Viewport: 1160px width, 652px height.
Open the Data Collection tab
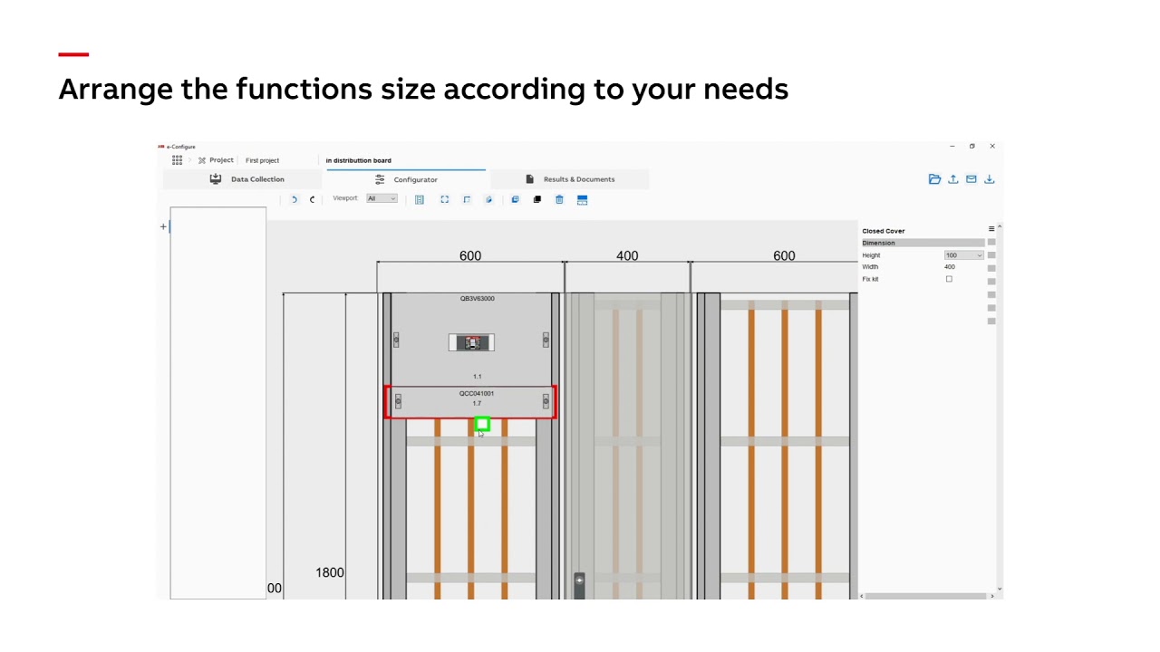click(246, 179)
